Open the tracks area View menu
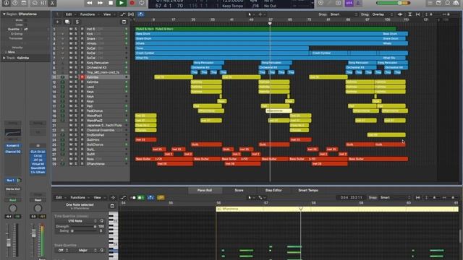The image size is (463, 260). [108, 14]
